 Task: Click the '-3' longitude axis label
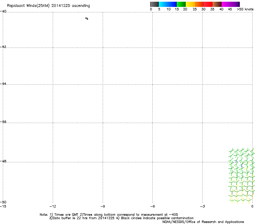[203, 206]
